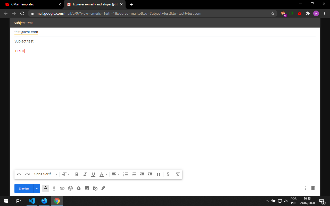Image resolution: width=330 pixels, height=206 pixels.
Task: Discard the draft with the trash icon
Action: [x=313, y=188]
